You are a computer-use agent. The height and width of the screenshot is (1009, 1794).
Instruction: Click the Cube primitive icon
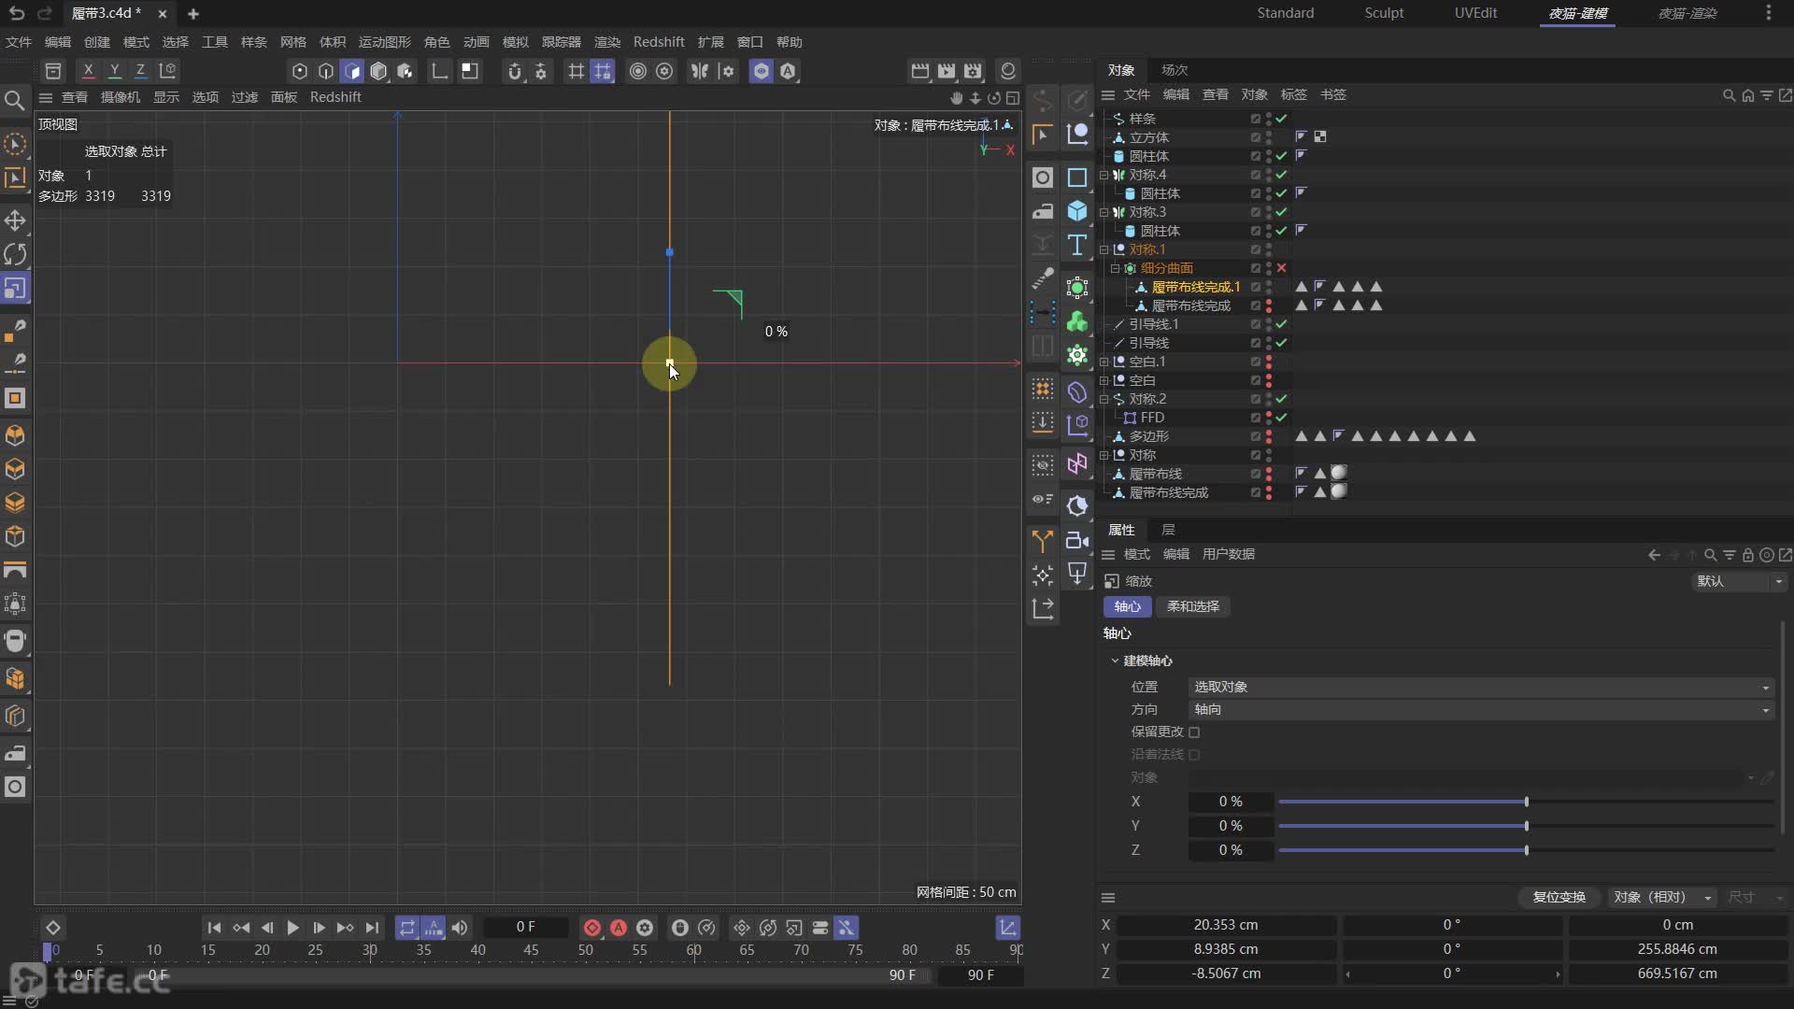pos(1077,211)
